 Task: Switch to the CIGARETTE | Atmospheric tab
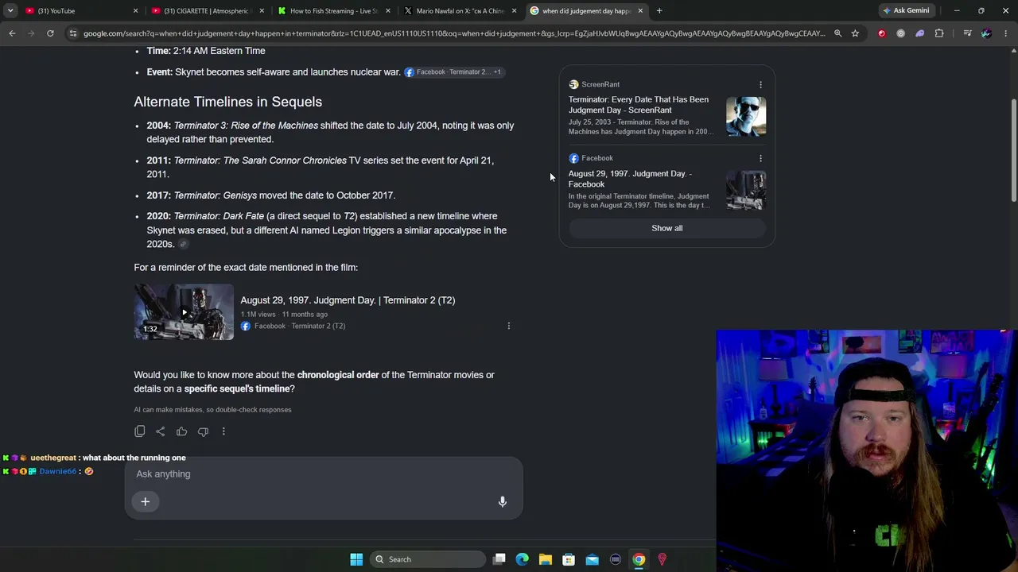207,11
